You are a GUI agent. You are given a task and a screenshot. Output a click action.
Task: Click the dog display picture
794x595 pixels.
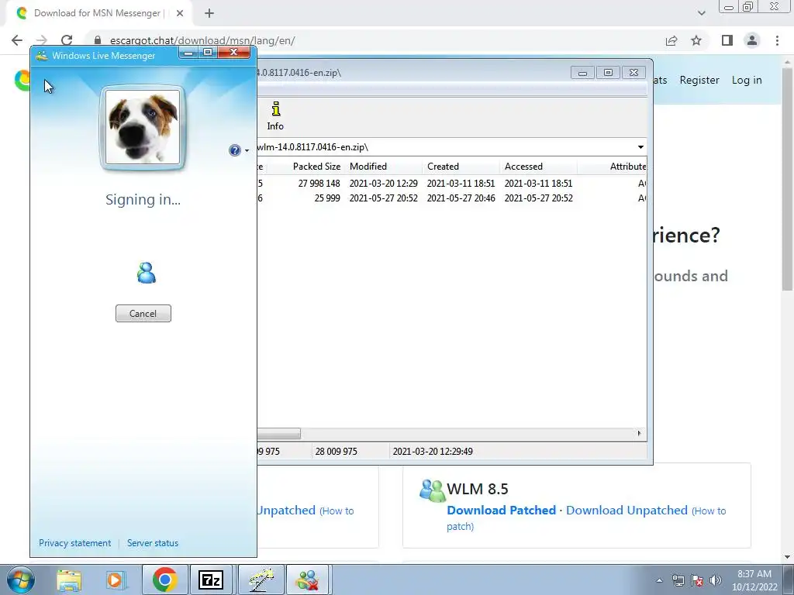143,127
